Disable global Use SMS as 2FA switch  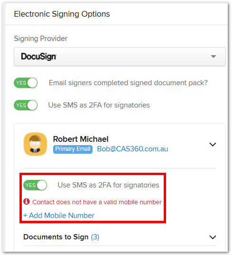[x=26, y=105]
